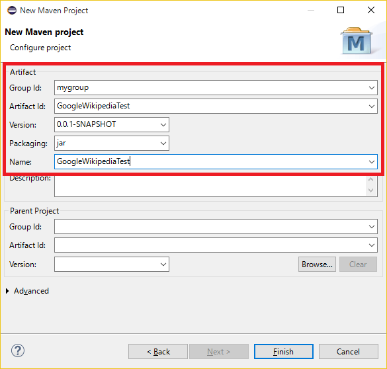
Task: Maximize the New Maven Project window
Action: tap(341, 10)
